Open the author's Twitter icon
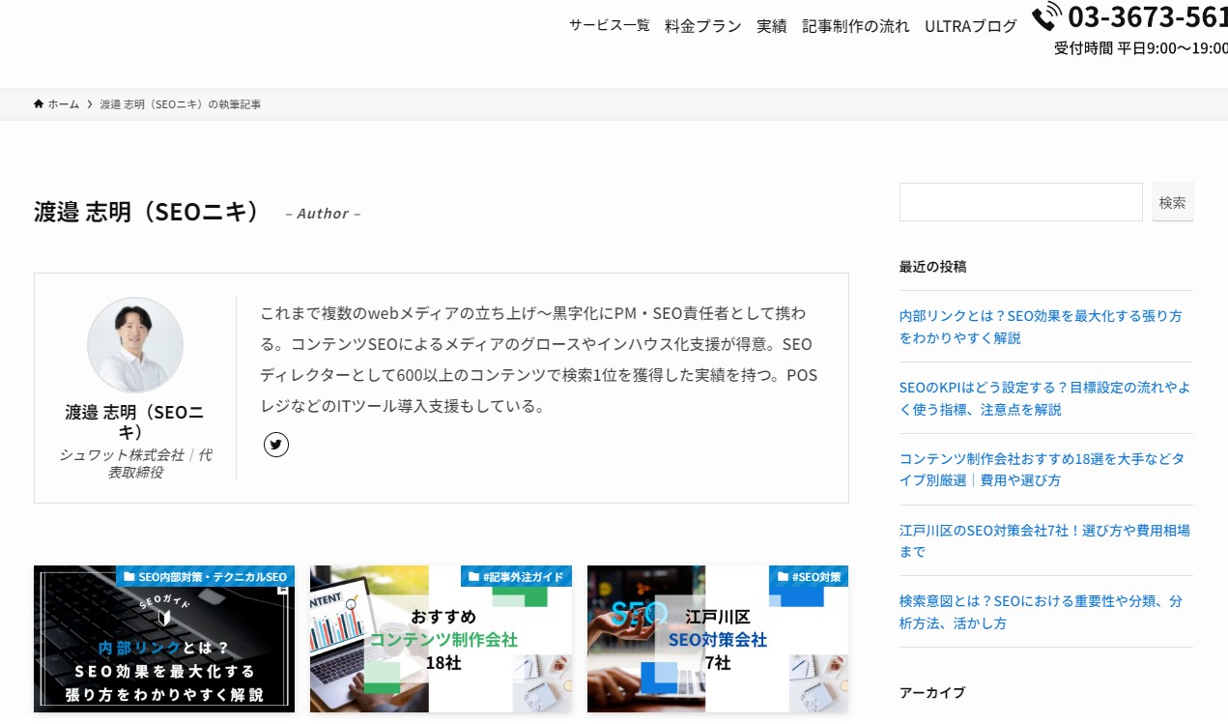1228x724 pixels. pos(276,445)
